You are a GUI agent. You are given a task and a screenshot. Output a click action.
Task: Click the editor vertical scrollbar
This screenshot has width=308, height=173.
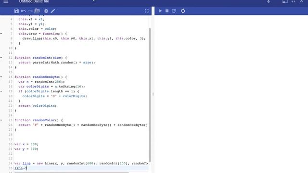pos(150,95)
